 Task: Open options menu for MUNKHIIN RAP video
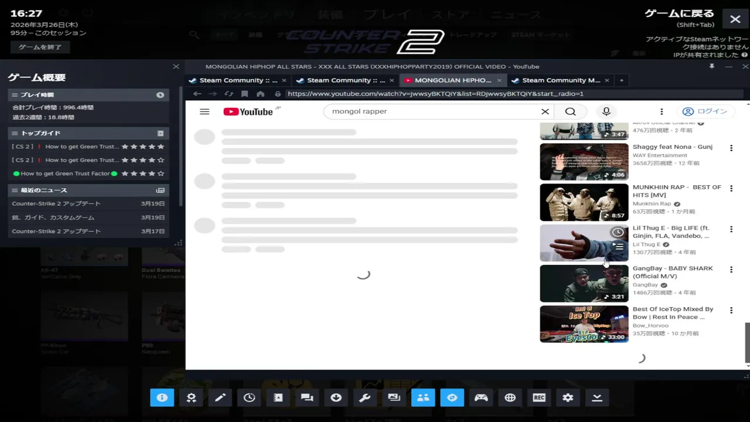[731, 189]
